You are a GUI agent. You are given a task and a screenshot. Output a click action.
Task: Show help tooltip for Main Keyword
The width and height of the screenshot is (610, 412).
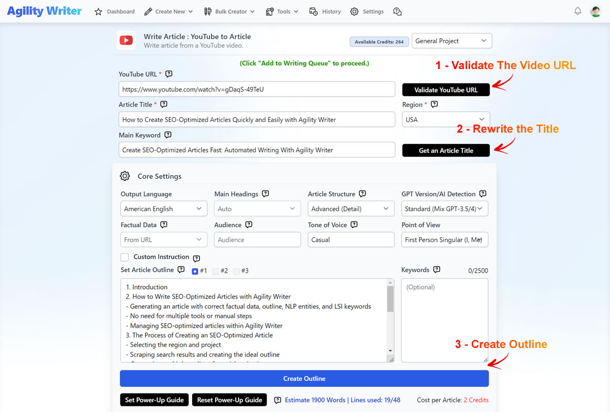click(x=168, y=135)
